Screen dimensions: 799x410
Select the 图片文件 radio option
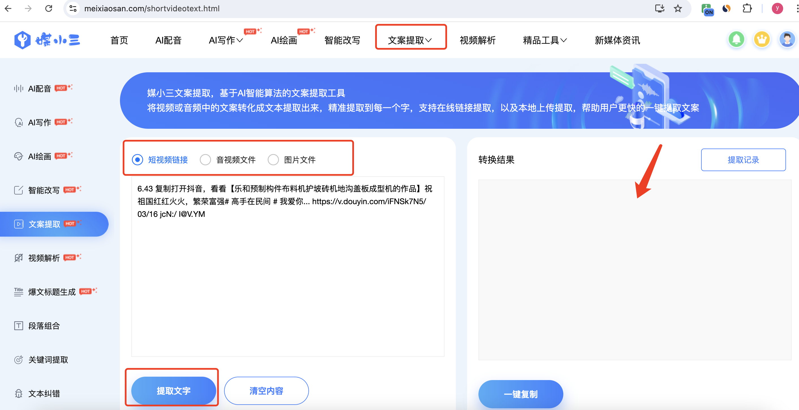click(x=273, y=160)
